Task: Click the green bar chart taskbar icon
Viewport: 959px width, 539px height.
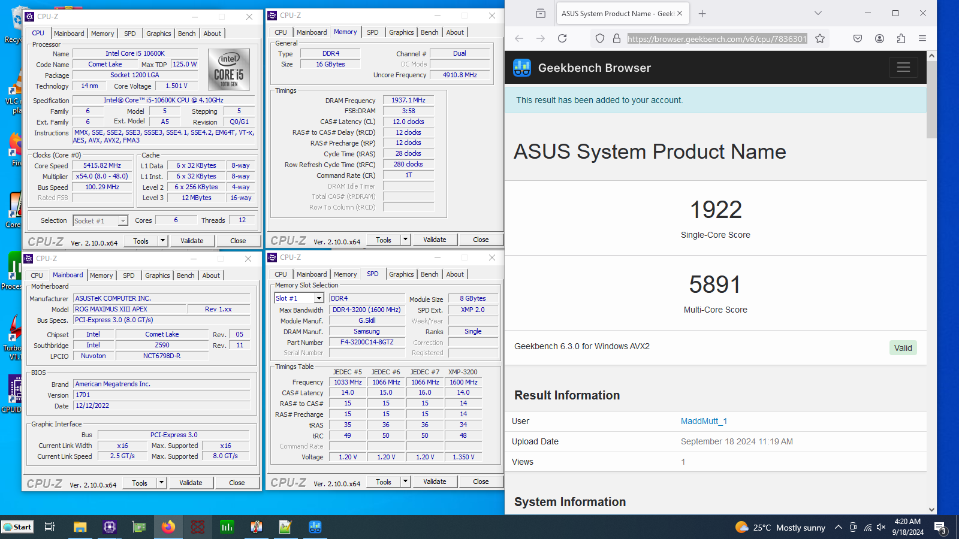Action: coord(227,527)
